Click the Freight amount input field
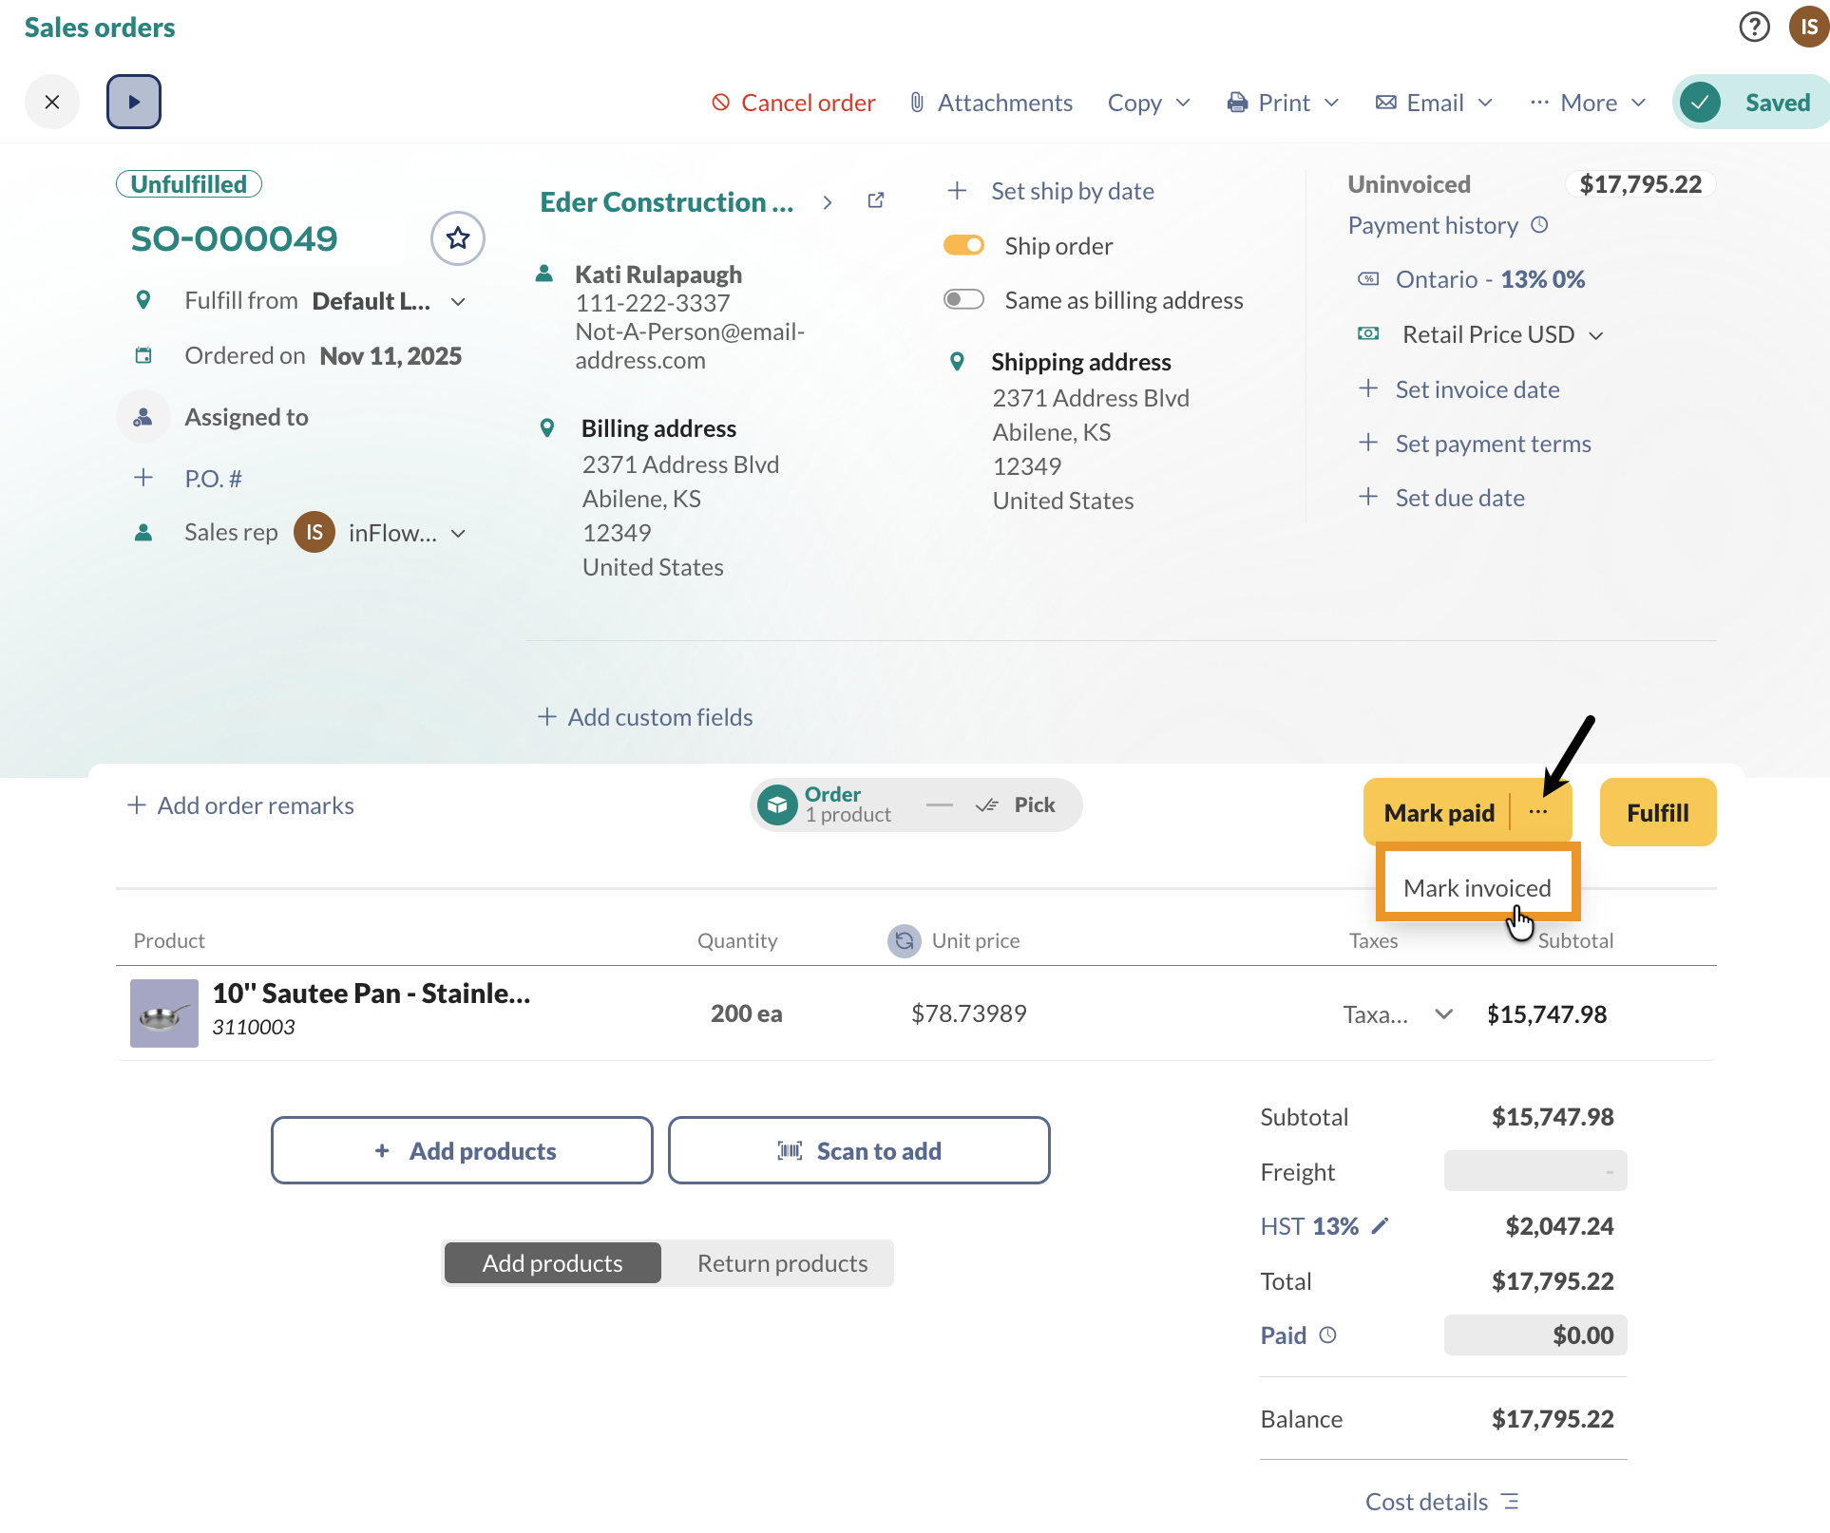 [1535, 1171]
